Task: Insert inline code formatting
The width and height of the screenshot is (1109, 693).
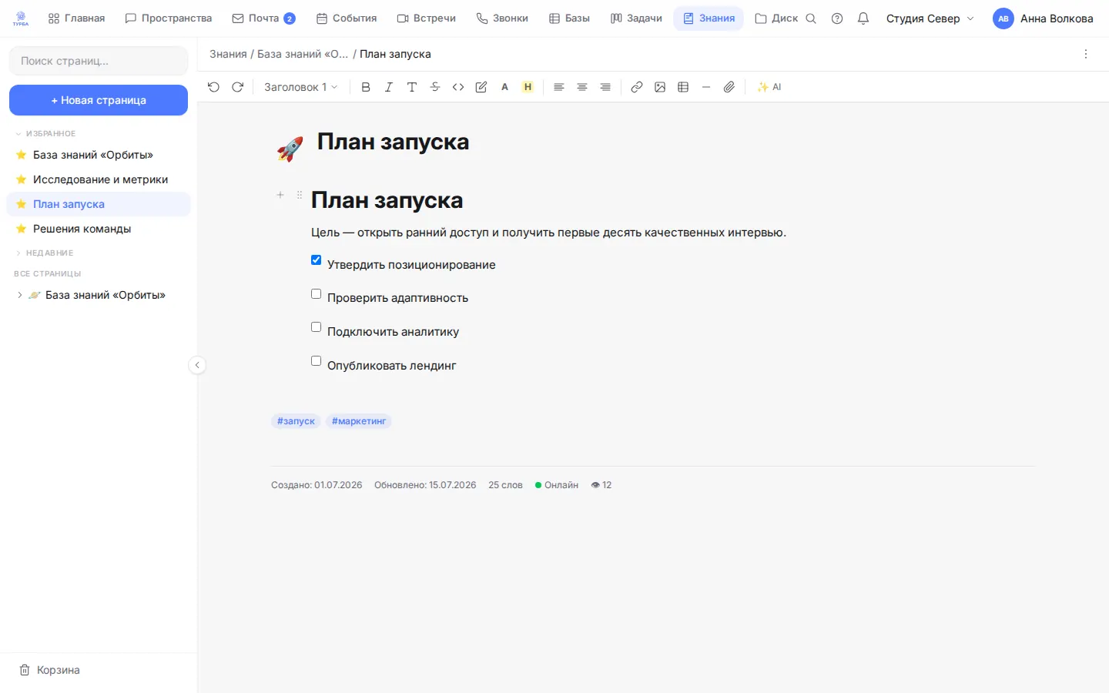Action: (458, 87)
